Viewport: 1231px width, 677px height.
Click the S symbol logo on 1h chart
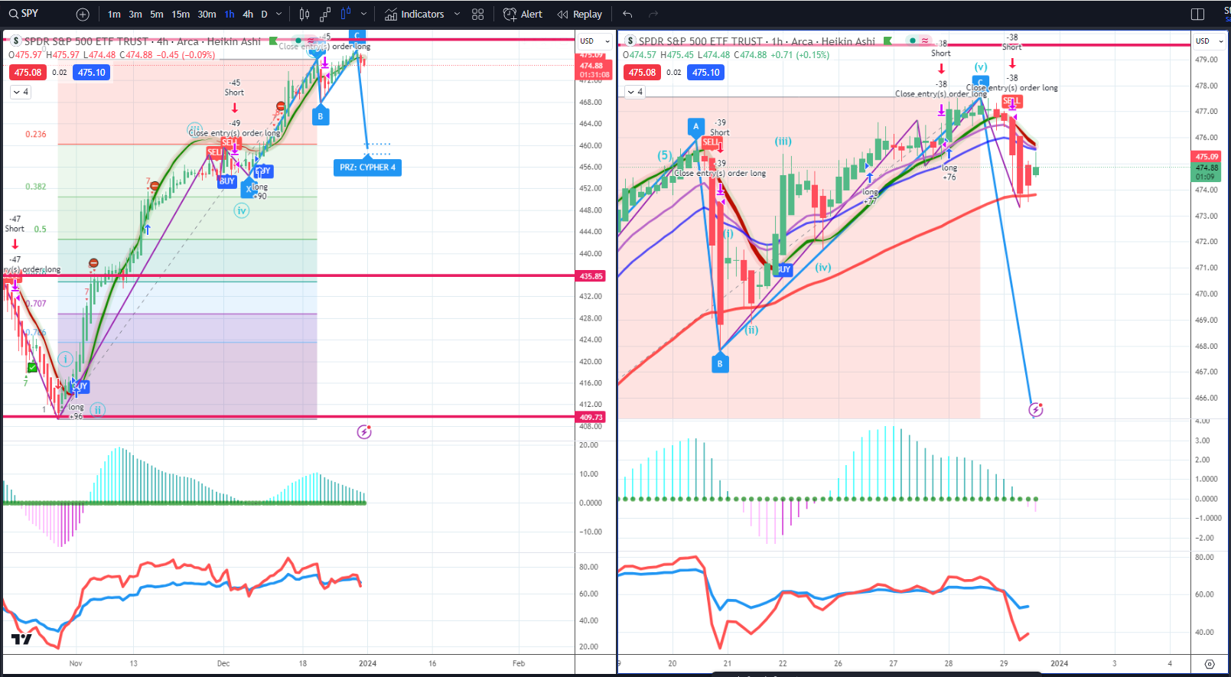tap(630, 41)
